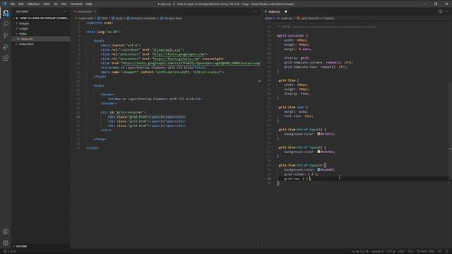Click index.html breadcrumb in left editor
Image resolution: width=452 pixels, height=254 pixels.
coord(84,18)
